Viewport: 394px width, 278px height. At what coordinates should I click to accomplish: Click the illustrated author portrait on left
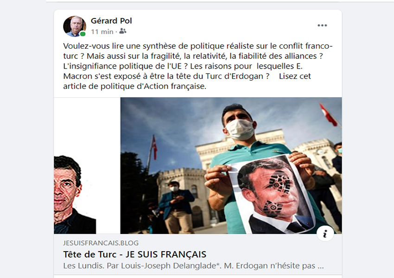(75, 195)
